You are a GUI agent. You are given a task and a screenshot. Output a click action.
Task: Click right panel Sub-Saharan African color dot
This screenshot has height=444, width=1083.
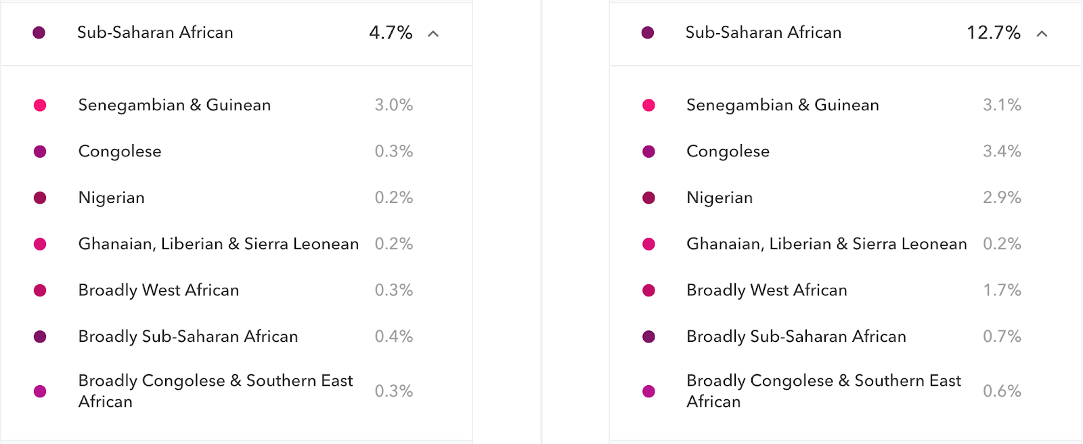click(648, 32)
